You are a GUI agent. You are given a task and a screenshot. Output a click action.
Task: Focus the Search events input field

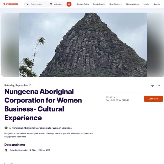coord(39,4)
